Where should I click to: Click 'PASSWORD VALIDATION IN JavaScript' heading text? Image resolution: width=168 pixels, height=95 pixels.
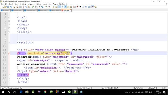[101, 50]
